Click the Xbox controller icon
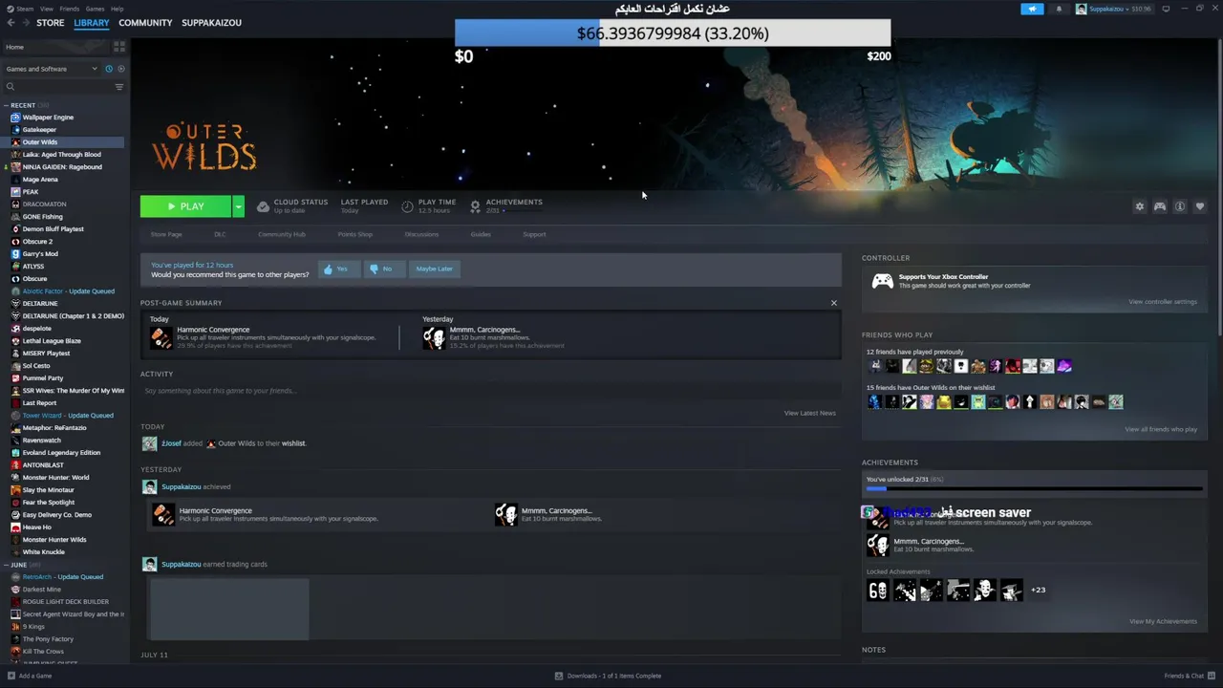The height and width of the screenshot is (688, 1223). pyautogui.click(x=882, y=282)
